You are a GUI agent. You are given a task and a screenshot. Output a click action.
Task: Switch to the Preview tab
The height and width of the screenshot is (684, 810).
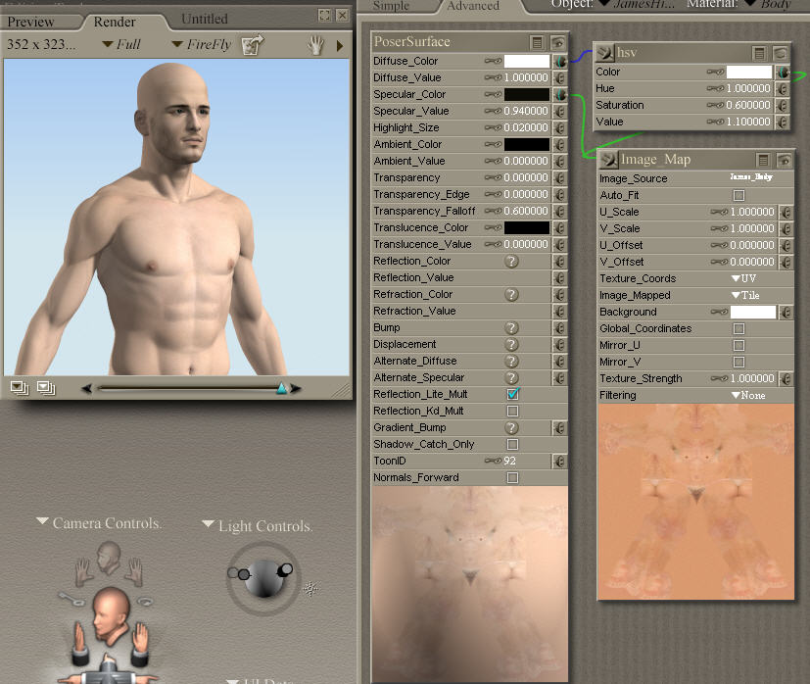click(x=31, y=22)
